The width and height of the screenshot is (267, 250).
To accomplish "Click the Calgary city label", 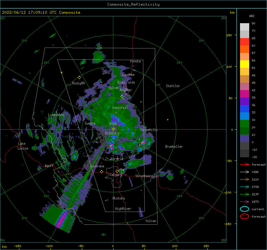I will (x=116, y=175).
